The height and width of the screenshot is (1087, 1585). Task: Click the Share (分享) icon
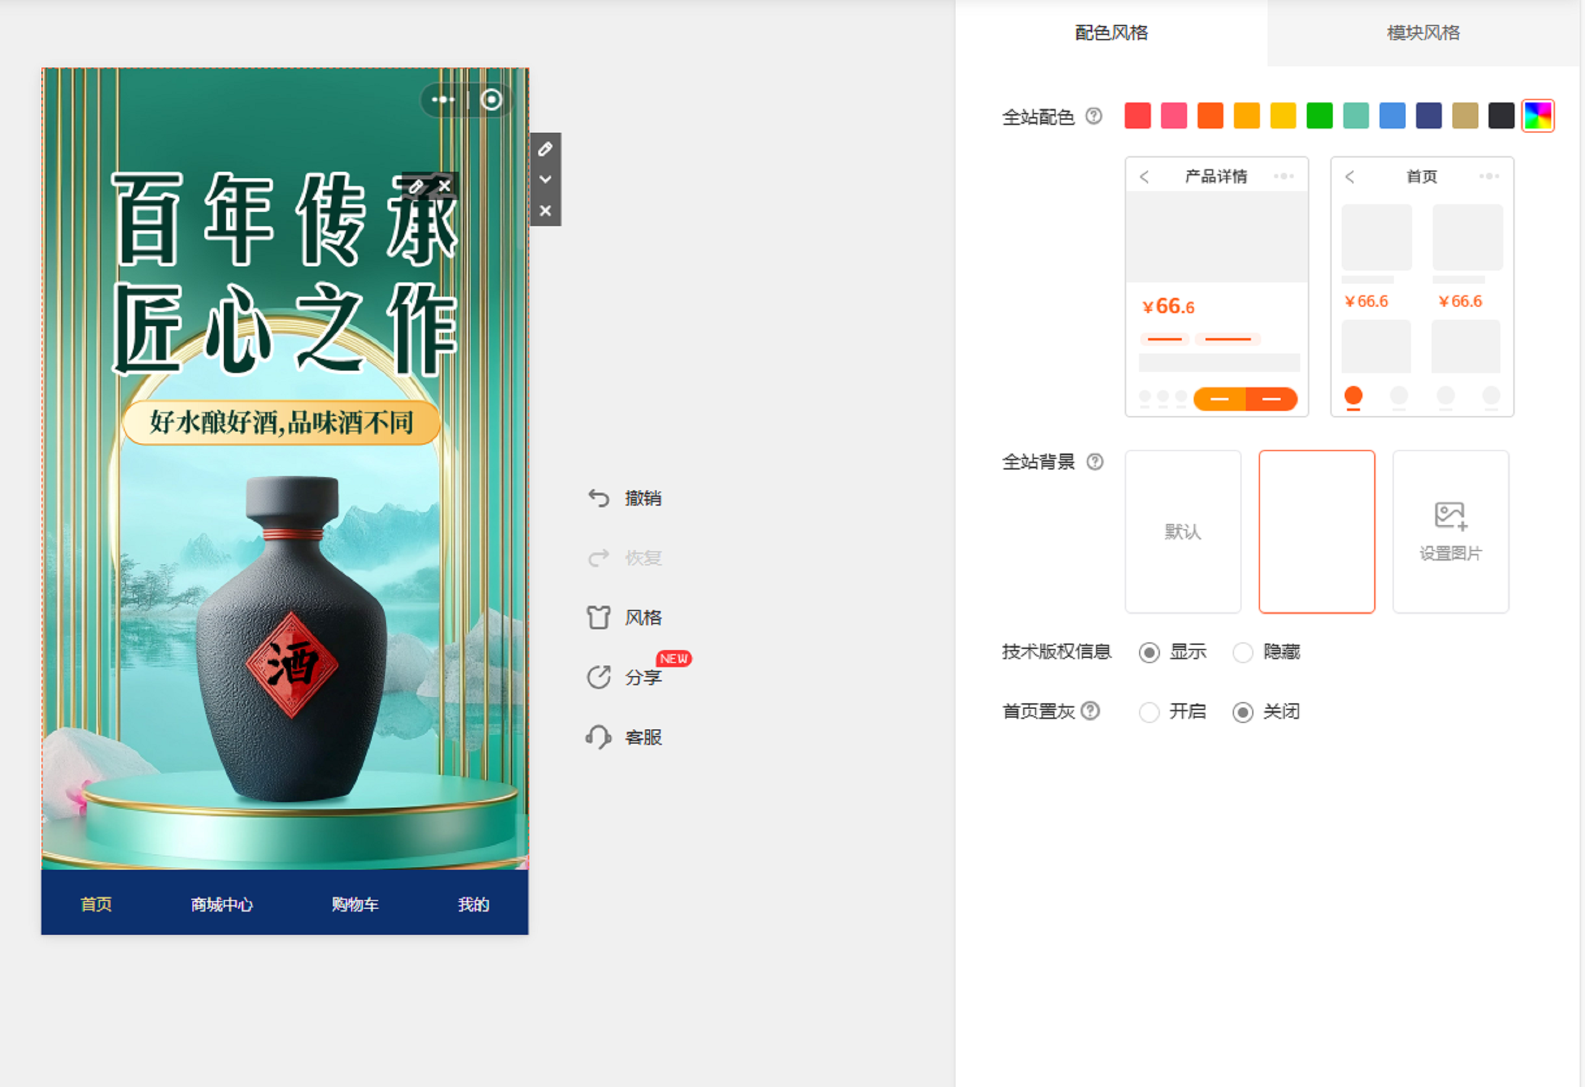tap(598, 677)
